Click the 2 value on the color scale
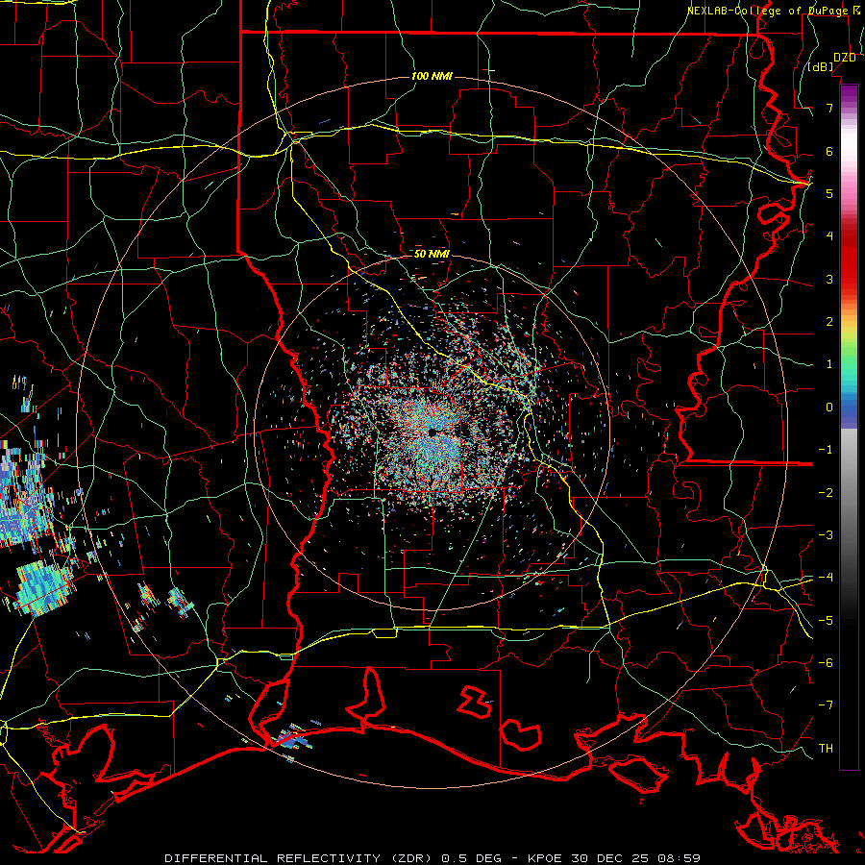Screen dimensions: 865x865 pyautogui.click(x=829, y=322)
